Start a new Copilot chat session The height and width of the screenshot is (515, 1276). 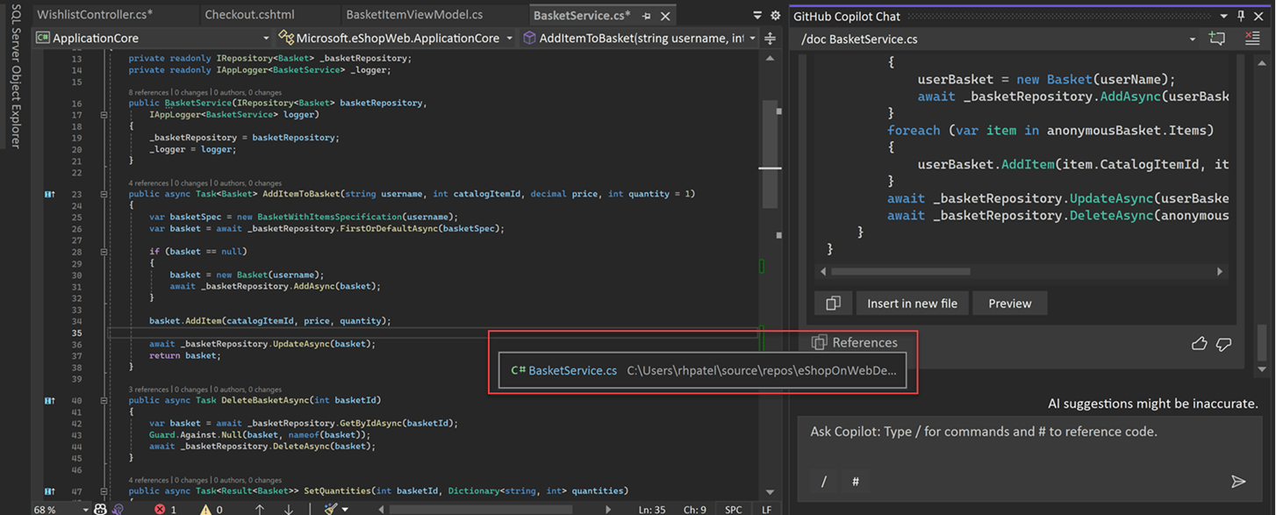click(1218, 38)
